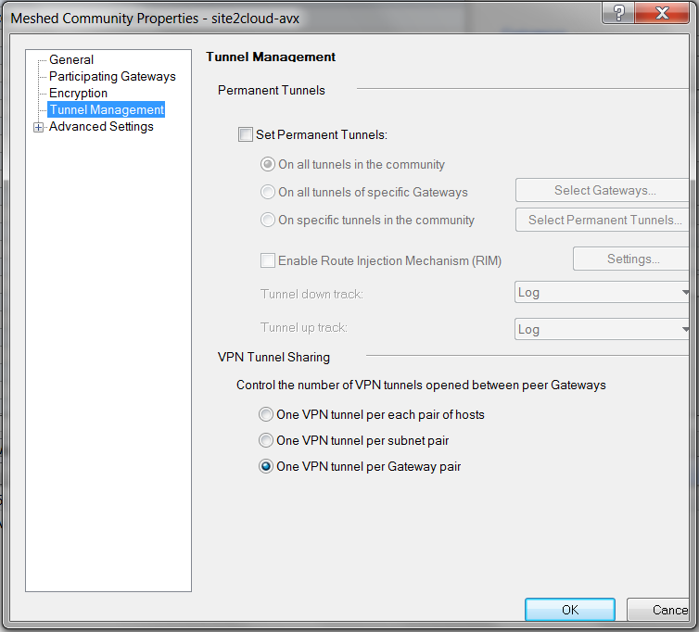
Task: Click the Select Gateways button
Action: tap(604, 190)
